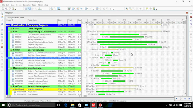193x108 pixels.
Task: Collapse the ProdDev Product Development group
Action: pyautogui.click(x=9, y=86)
